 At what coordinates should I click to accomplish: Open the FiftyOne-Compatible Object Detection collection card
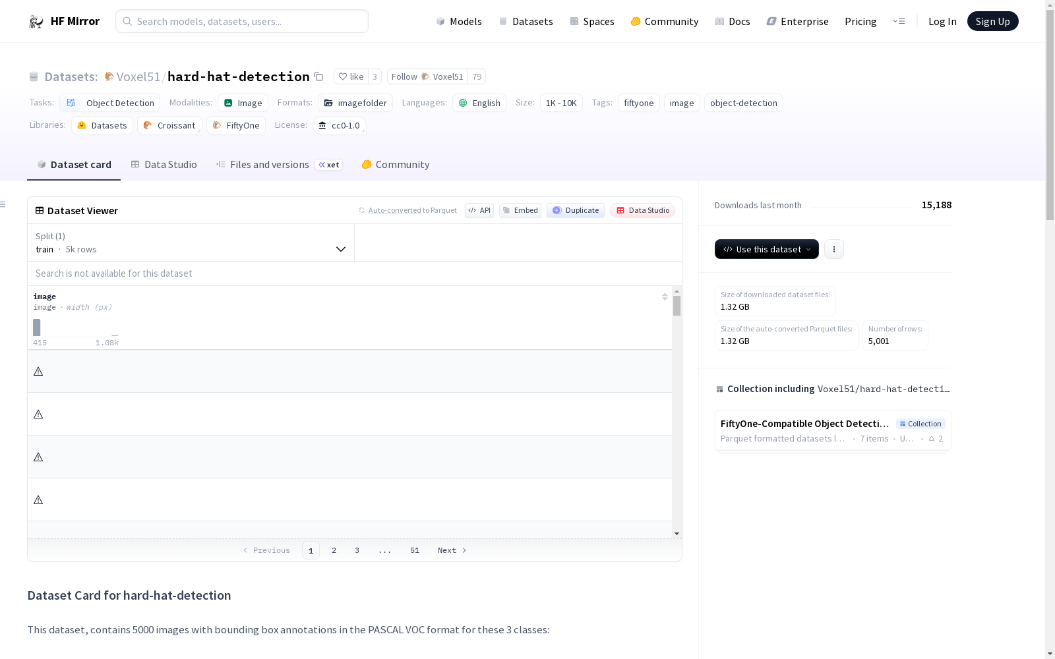coord(833,430)
